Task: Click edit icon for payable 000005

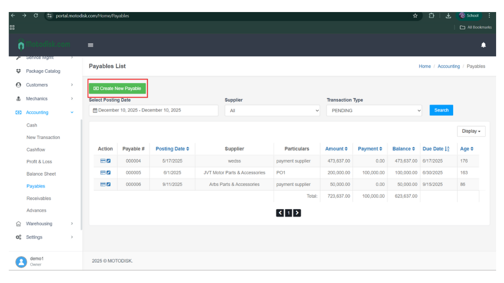Action: (x=109, y=172)
